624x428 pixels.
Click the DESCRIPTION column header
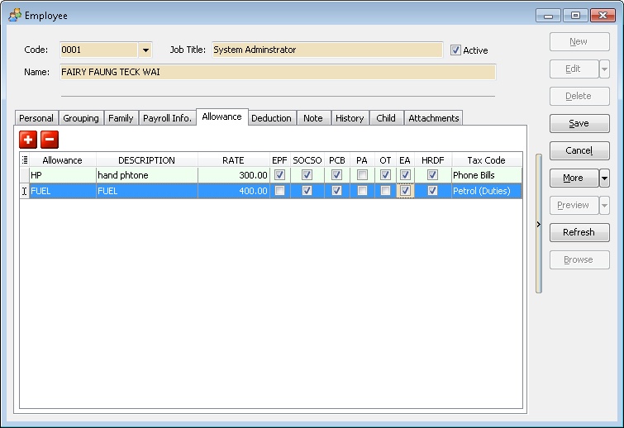click(x=147, y=160)
